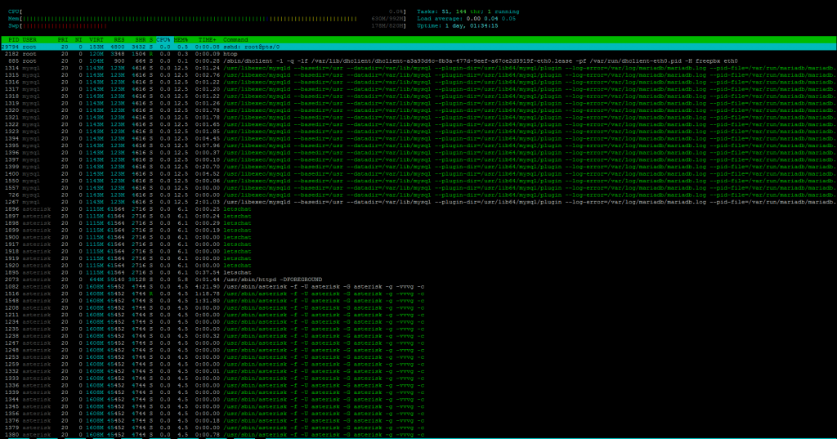Viewport: 837px width, 439px height.
Task: Select mysqld process row PID 1395
Action: (x=418, y=146)
